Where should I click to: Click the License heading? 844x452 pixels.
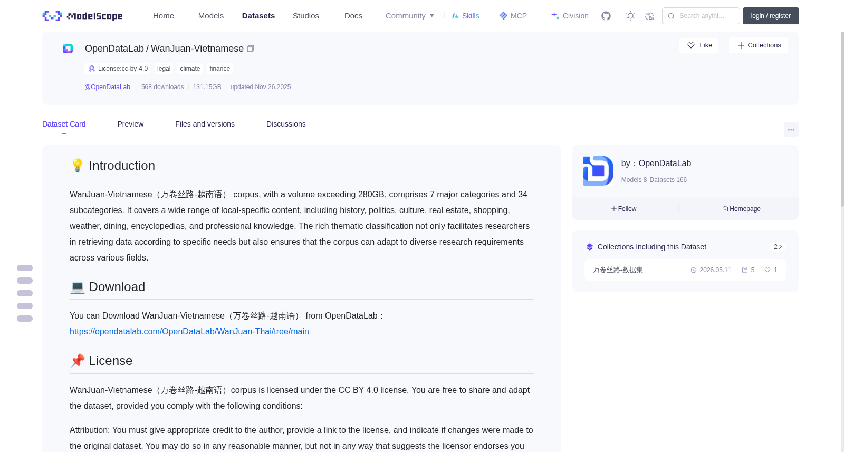tap(111, 361)
